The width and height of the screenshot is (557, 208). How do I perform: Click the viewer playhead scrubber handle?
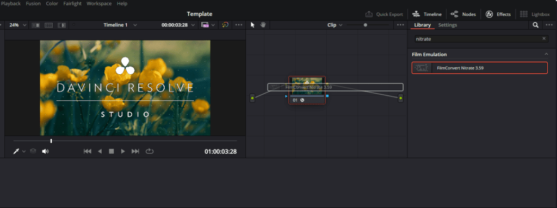[x=51, y=141]
